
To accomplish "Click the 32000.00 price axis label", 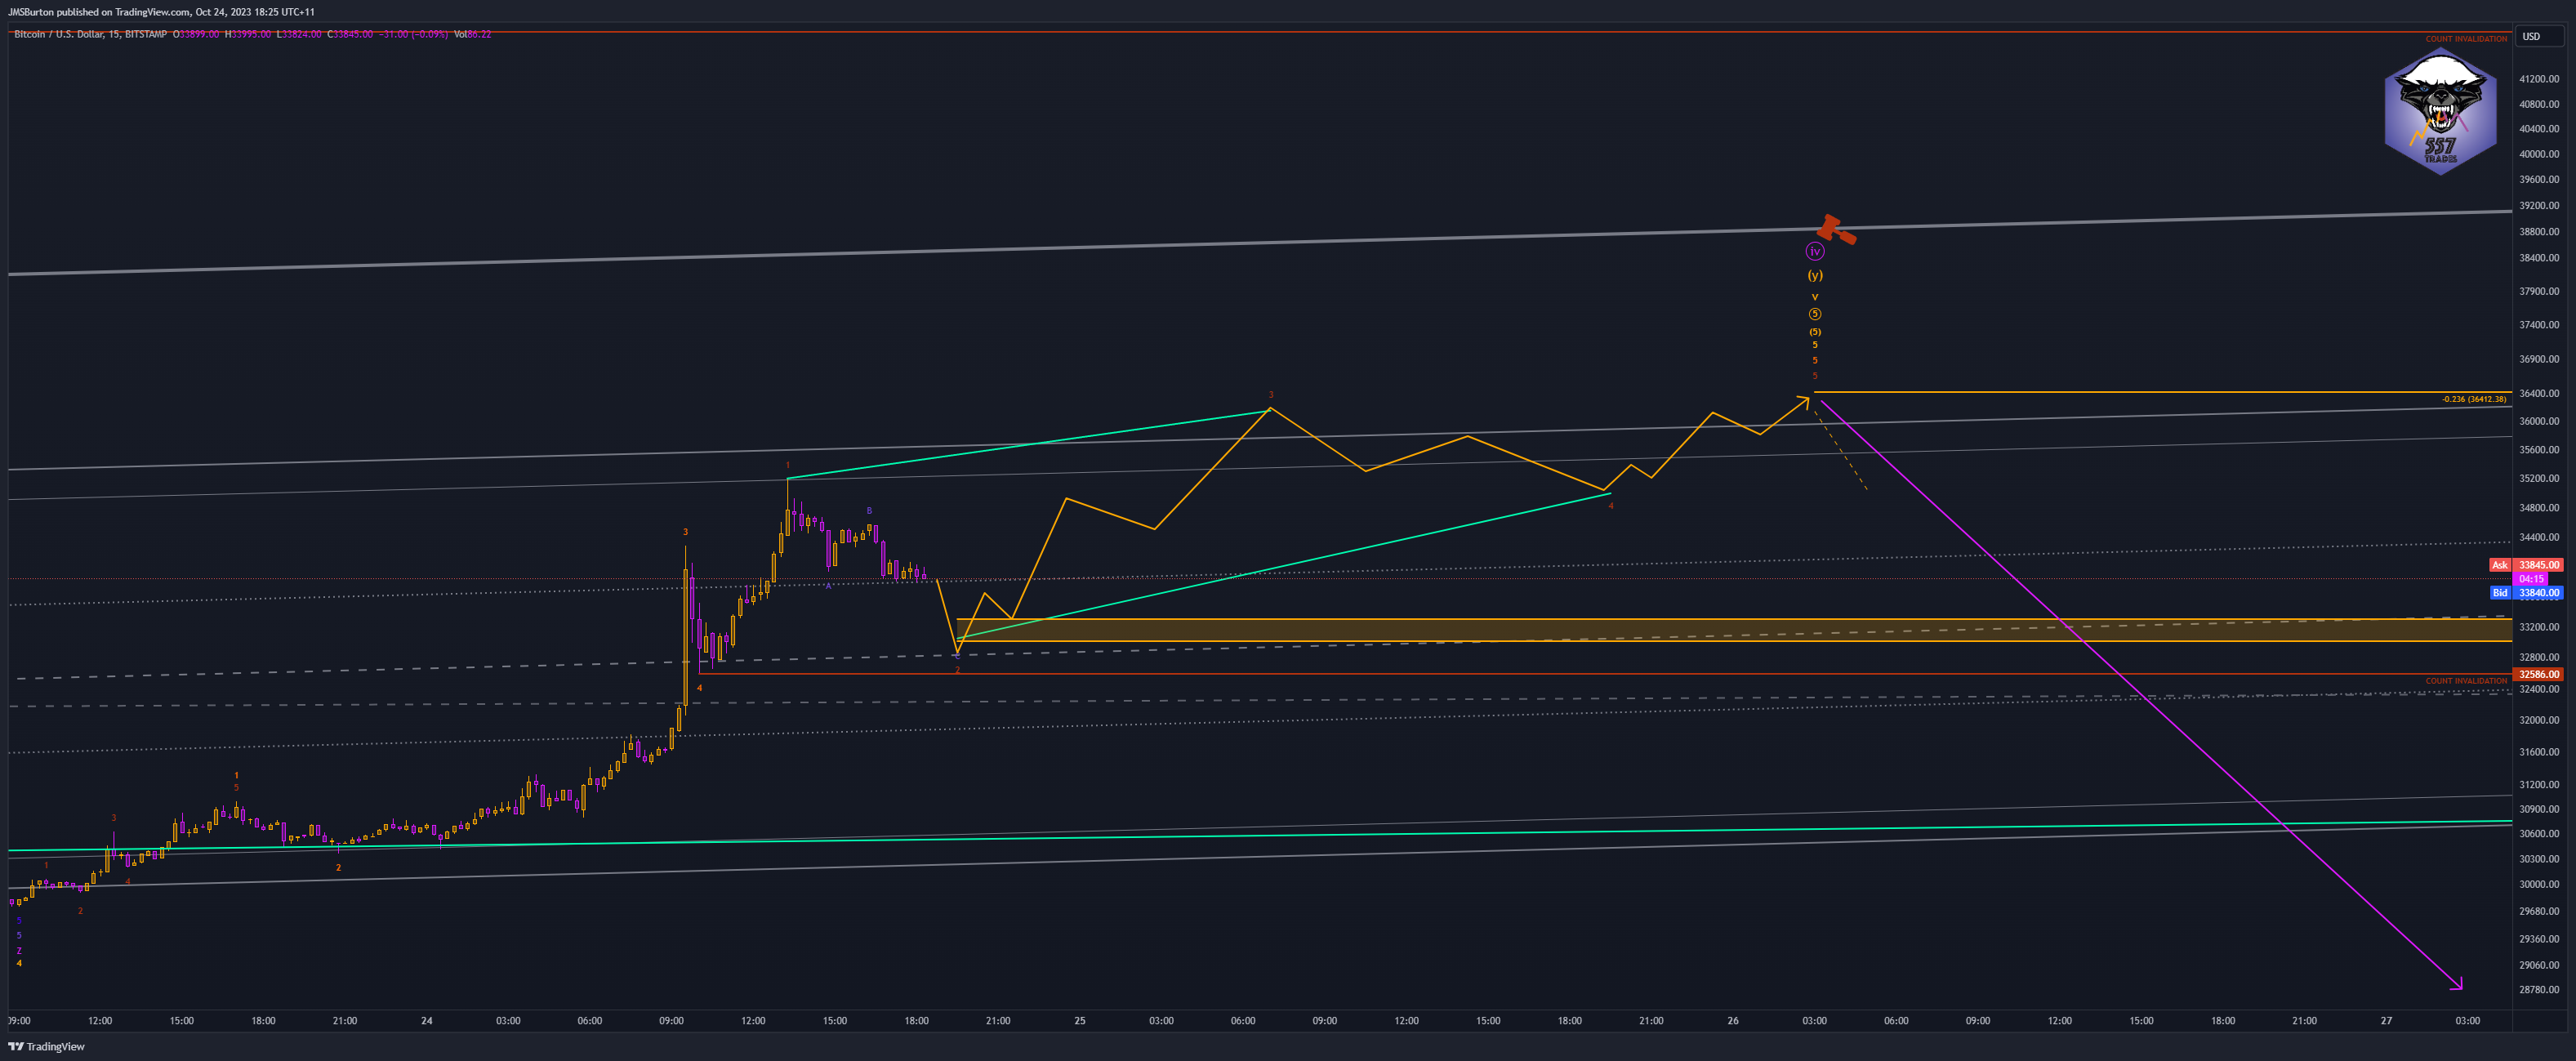I will click(x=2539, y=720).
